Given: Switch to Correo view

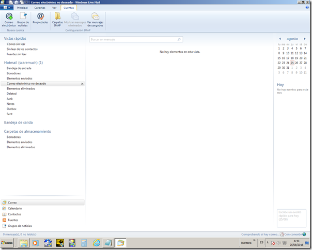Looking at the screenshot, I should [42, 202].
